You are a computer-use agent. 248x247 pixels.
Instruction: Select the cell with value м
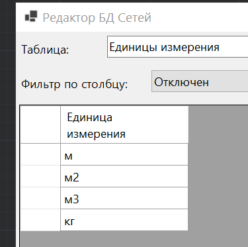(124, 154)
